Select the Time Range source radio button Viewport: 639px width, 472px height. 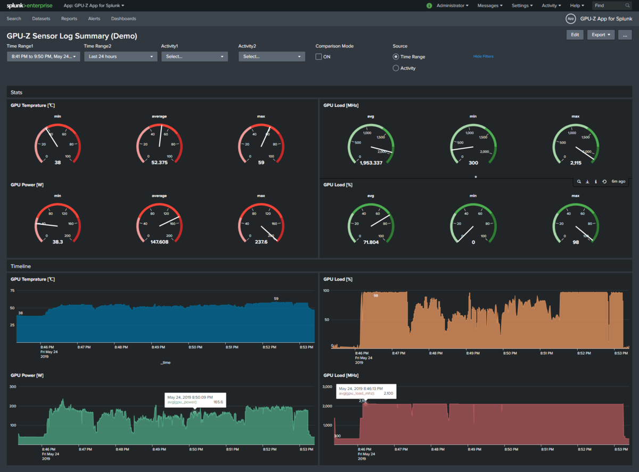click(x=396, y=56)
